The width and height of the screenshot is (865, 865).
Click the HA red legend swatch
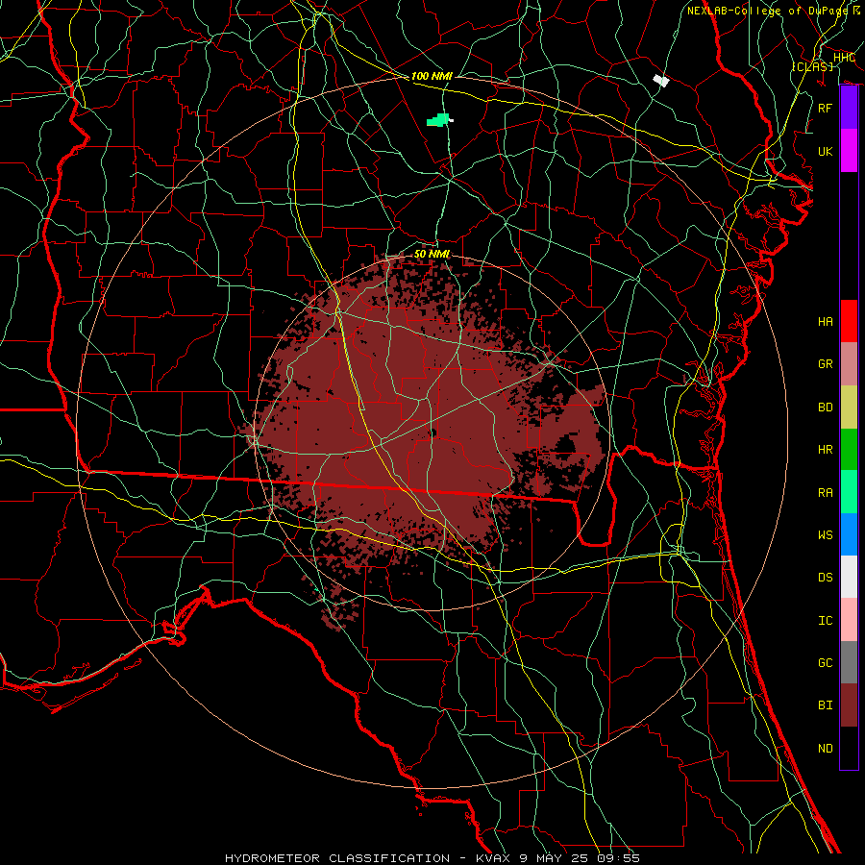pos(849,321)
